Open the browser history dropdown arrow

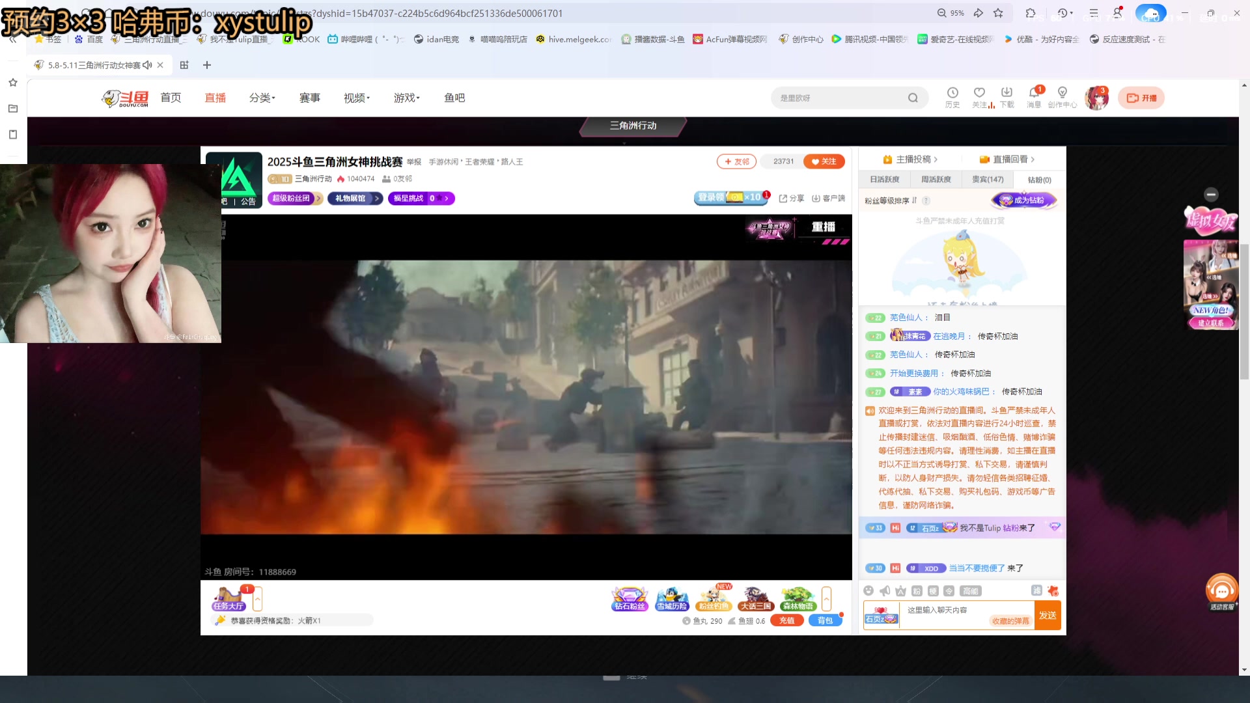(x=1071, y=13)
